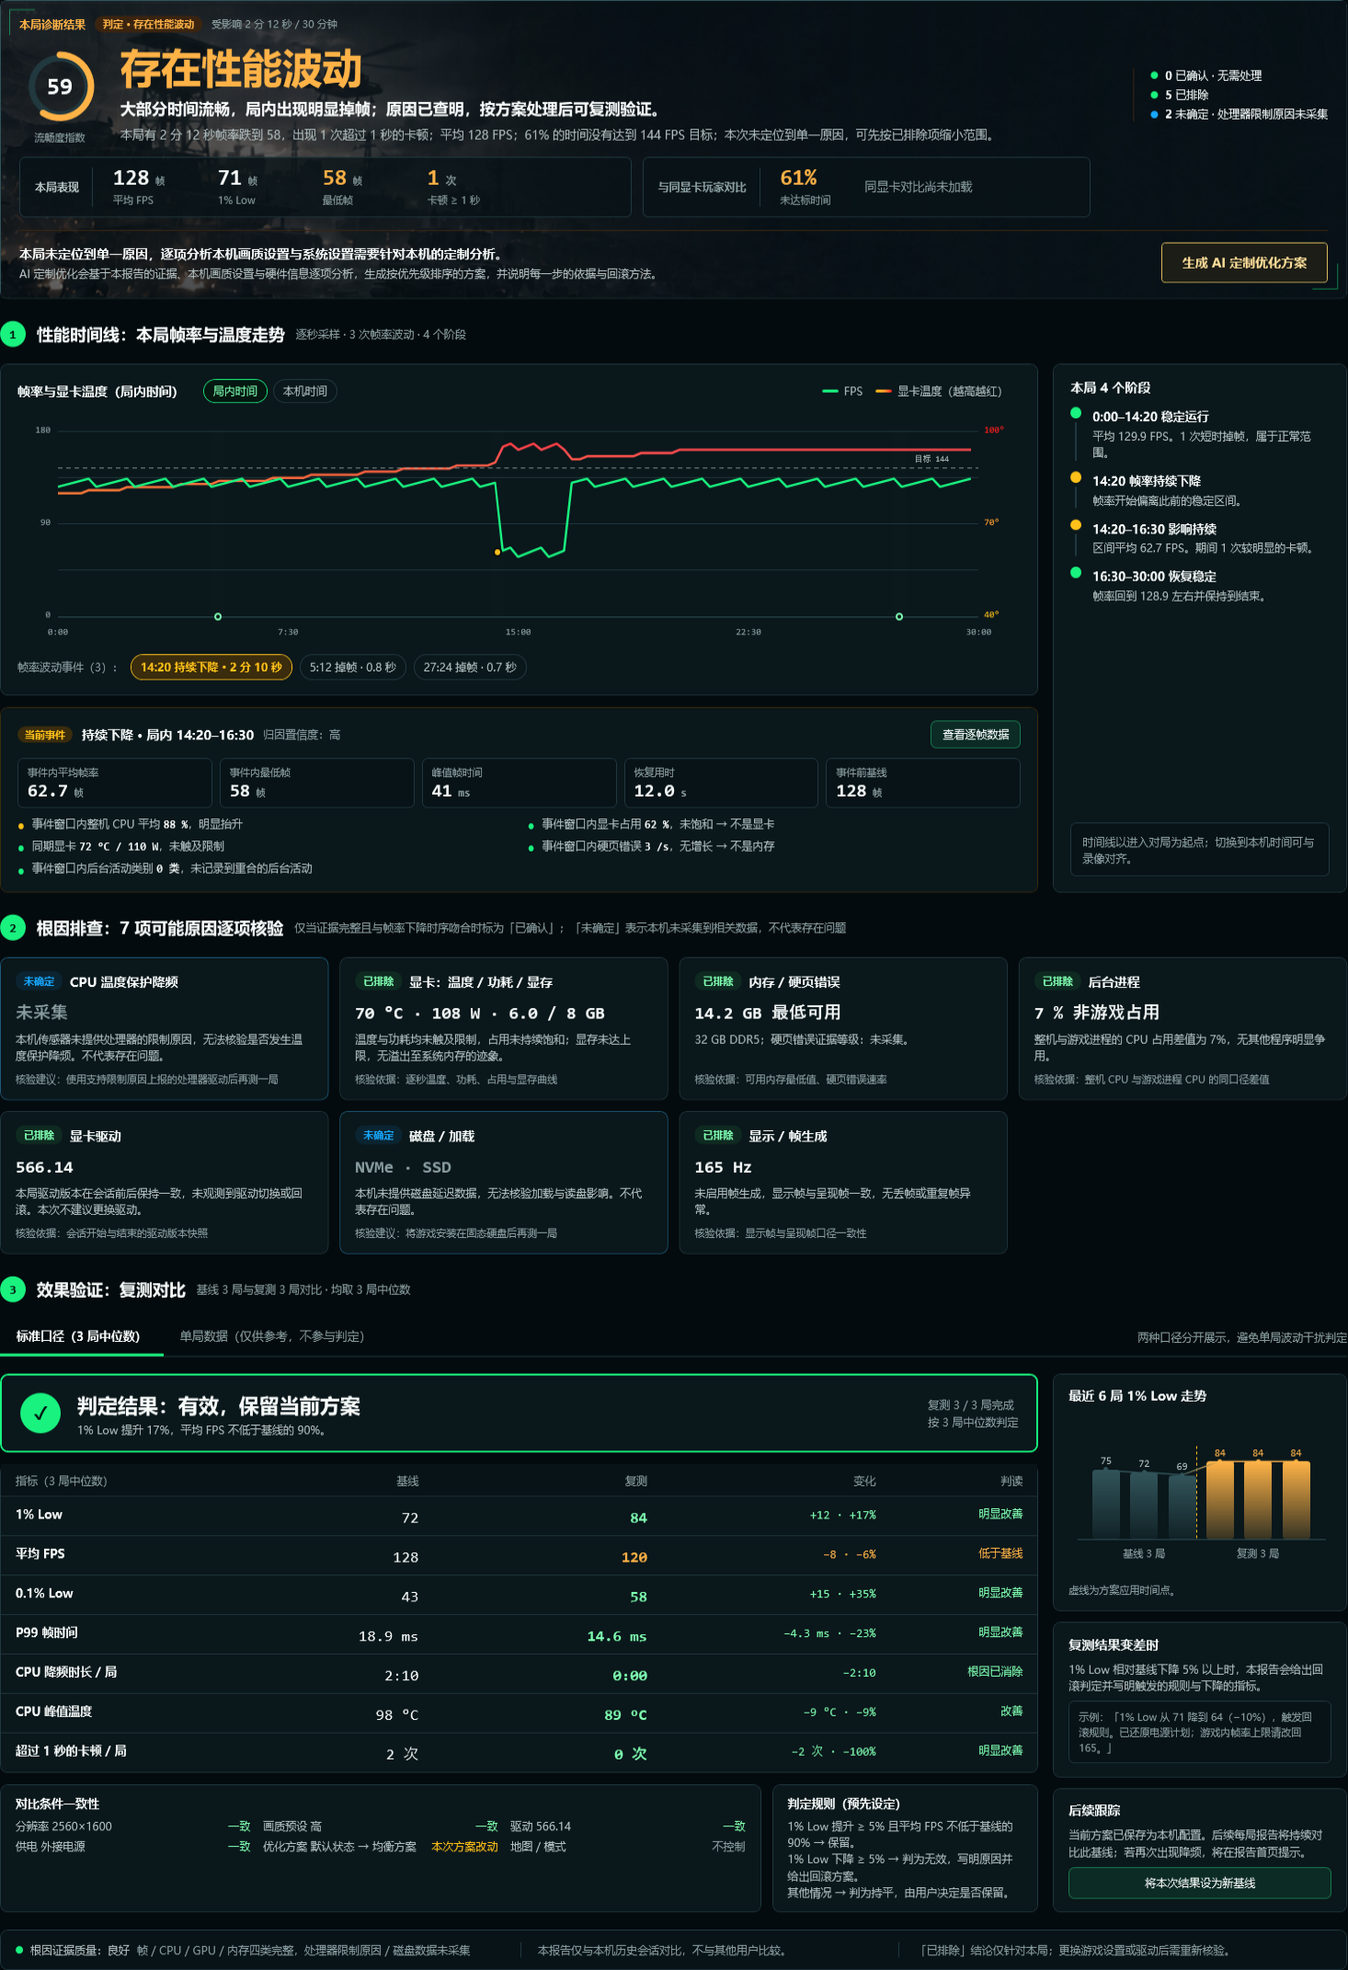Select the 14:20 持续下降 event chip
Viewport: 1348px width, 1970px height.
click(211, 667)
